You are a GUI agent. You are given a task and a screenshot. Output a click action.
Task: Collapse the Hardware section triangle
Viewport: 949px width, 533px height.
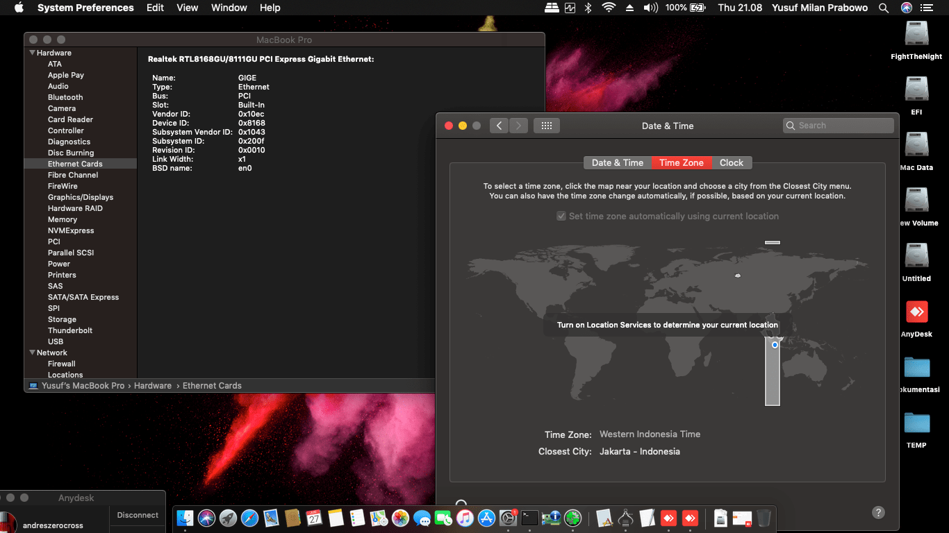pyautogui.click(x=32, y=53)
